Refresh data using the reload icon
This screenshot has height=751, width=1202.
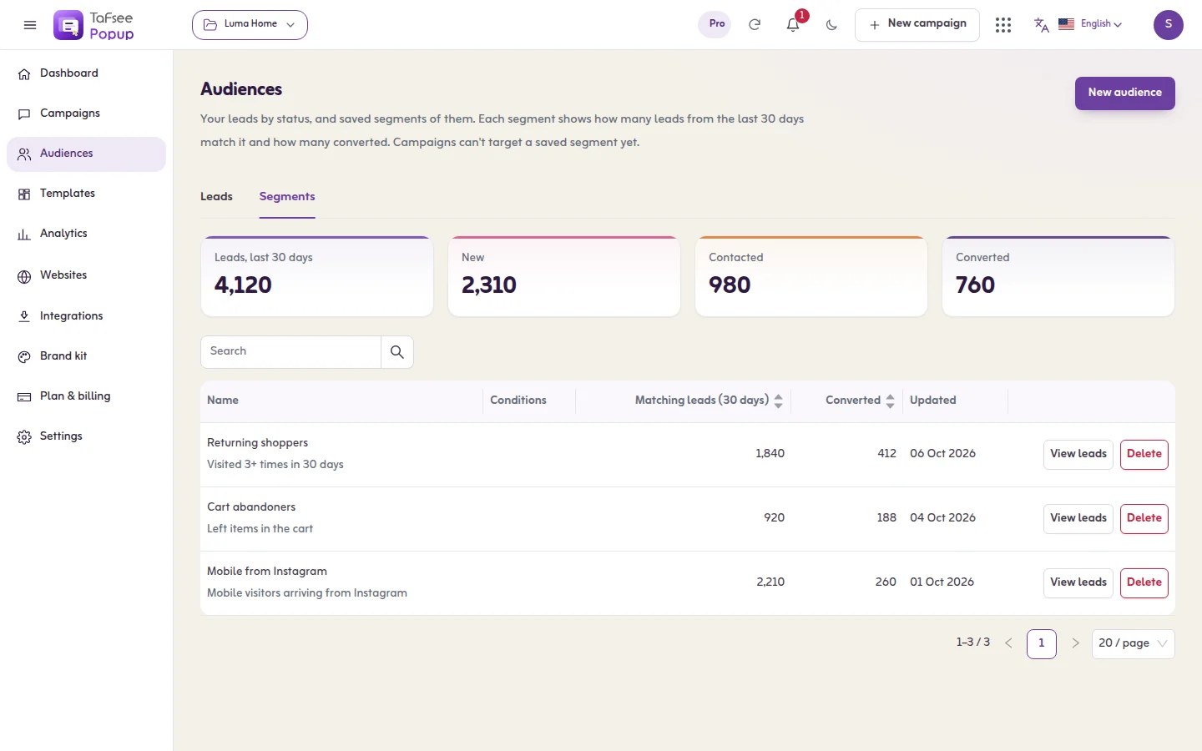pos(755,25)
